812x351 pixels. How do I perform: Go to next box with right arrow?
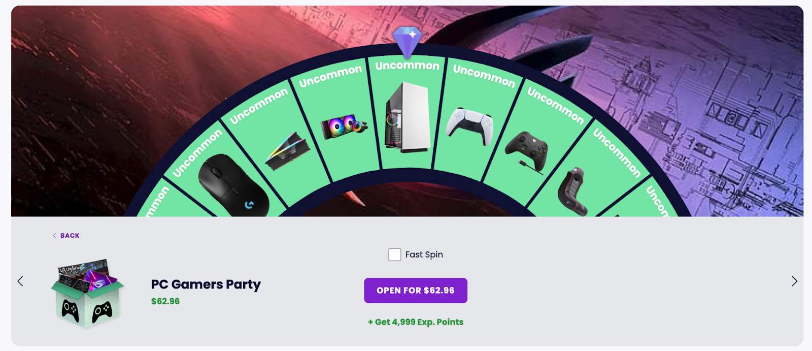(794, 281)
